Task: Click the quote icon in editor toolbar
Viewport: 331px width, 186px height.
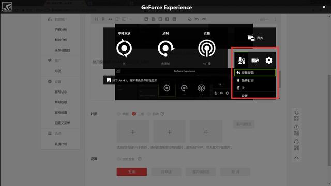Action: (103, 19)
